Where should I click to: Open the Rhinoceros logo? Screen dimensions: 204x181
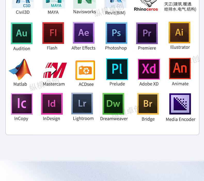pyautogui.click(x=146, y=6)
